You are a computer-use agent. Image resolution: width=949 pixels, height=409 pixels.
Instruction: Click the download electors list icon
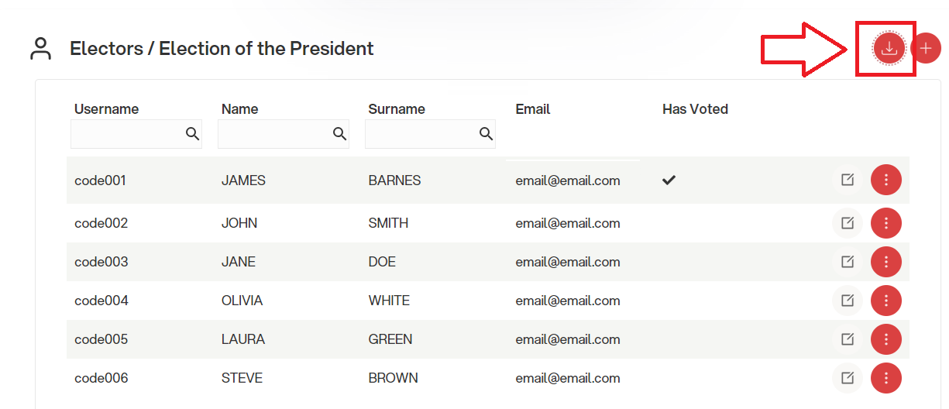889,48
